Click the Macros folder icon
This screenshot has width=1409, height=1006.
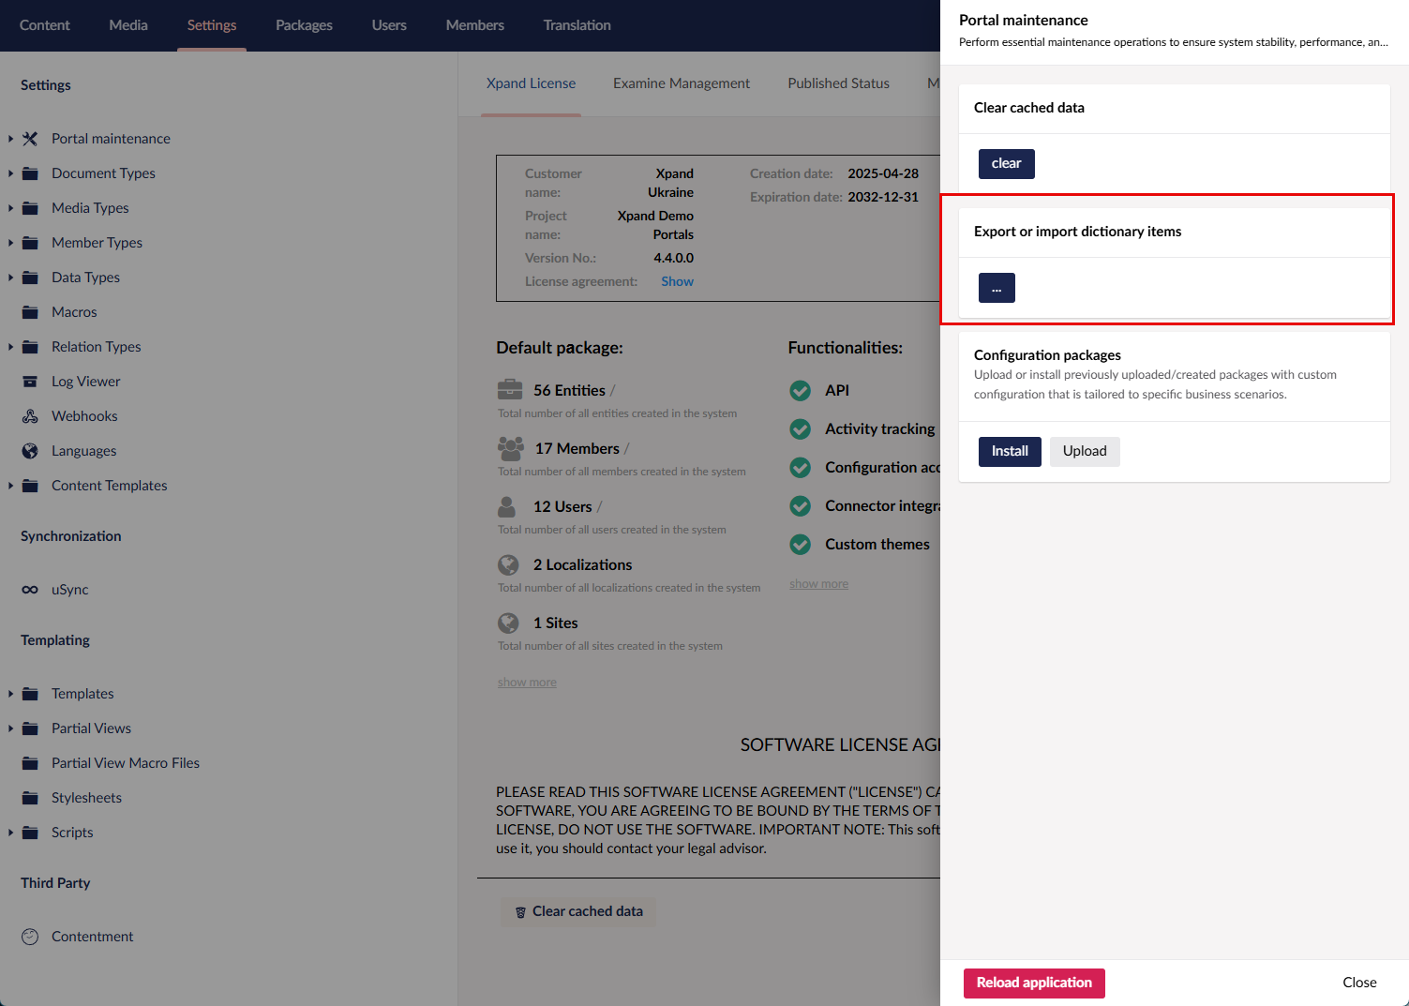pyautogui.click(x=30, y=312)
